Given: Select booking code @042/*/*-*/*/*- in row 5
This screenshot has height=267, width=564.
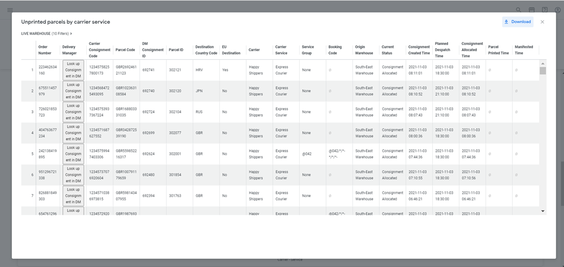Looking at the screenshot, I should [x=339, y=154].
